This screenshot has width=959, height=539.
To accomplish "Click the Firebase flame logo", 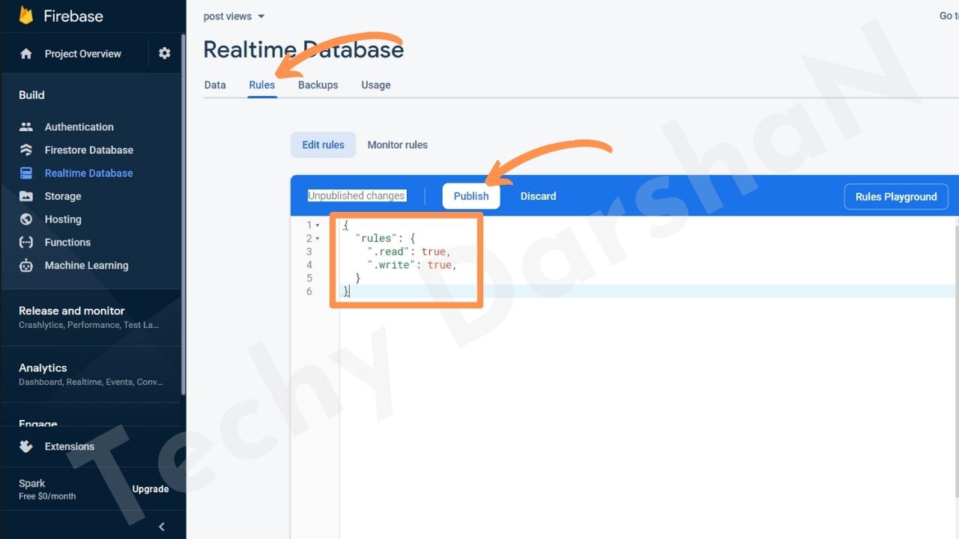I will 26,15.
